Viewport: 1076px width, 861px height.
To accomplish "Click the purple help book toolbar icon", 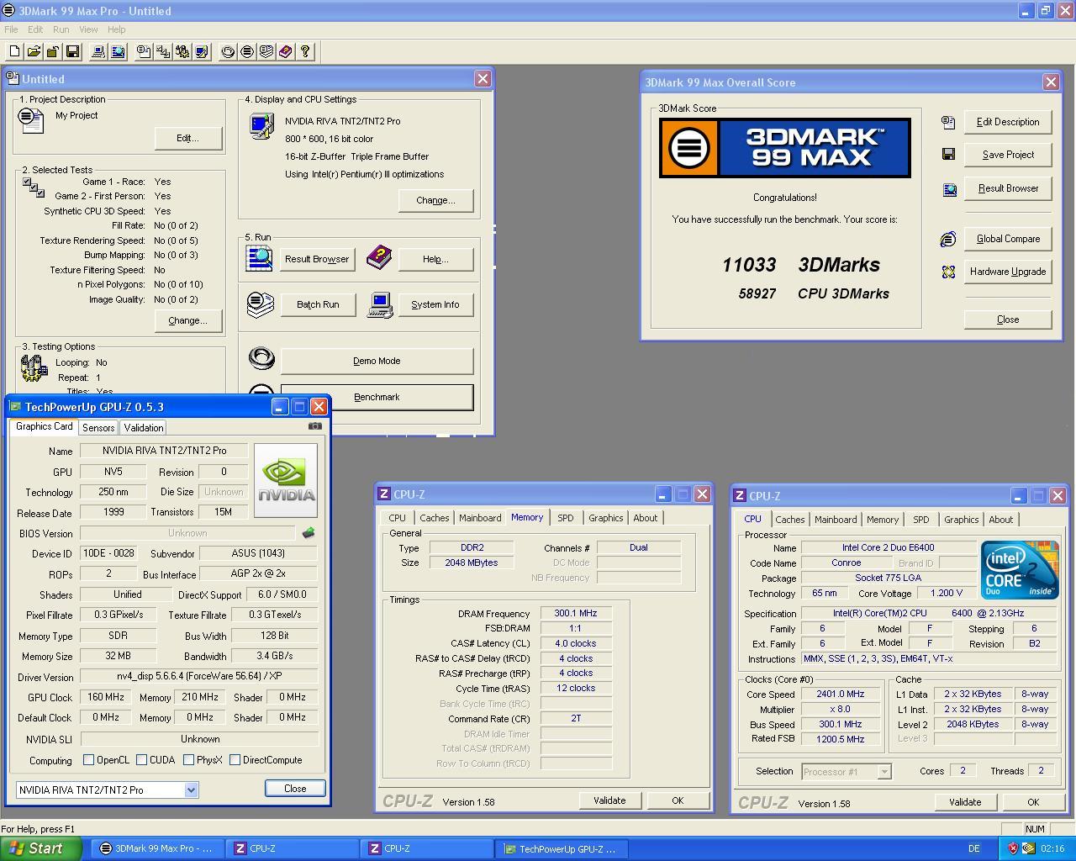I will [286, 52].
